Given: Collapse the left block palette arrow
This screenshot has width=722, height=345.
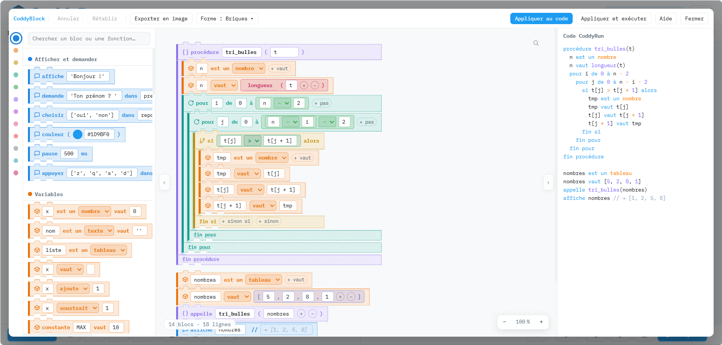Looking at the screenshot, I should tap(164, 182).
